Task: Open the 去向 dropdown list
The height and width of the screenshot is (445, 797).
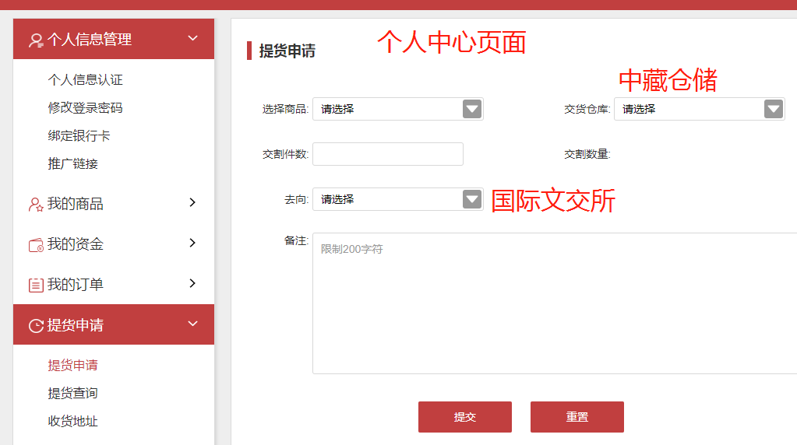Action: click(397, 199)
